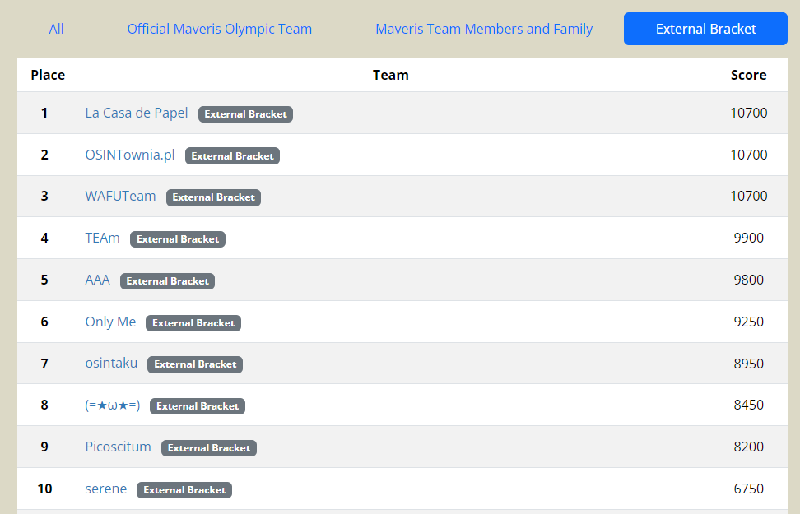The image size is (800, 514).
Task: Select the 9800 score value
Action: pos(748,280)
